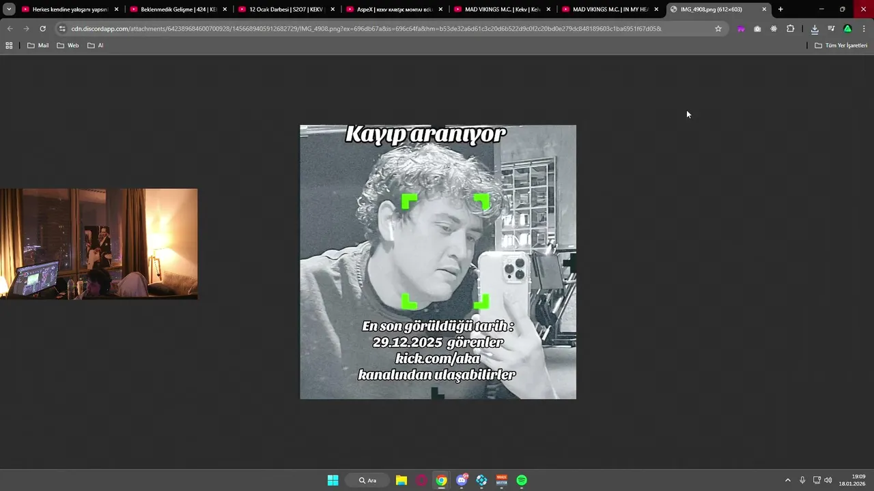The width and height of the screenshot is (874, 491).
Task: Open the clock showing 19:09
Action: (852, 480)
